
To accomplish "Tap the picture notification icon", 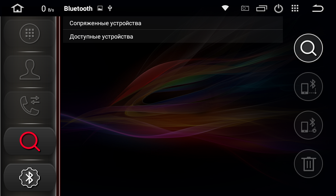I will coord(100,8).
